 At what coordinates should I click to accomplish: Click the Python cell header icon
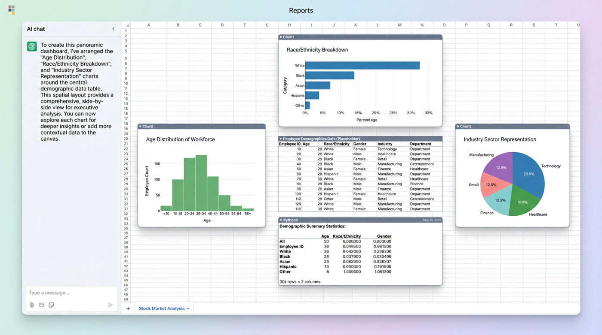click(x=281, y=220)
